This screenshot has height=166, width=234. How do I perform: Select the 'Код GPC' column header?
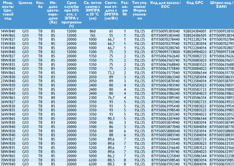[195, 3]
